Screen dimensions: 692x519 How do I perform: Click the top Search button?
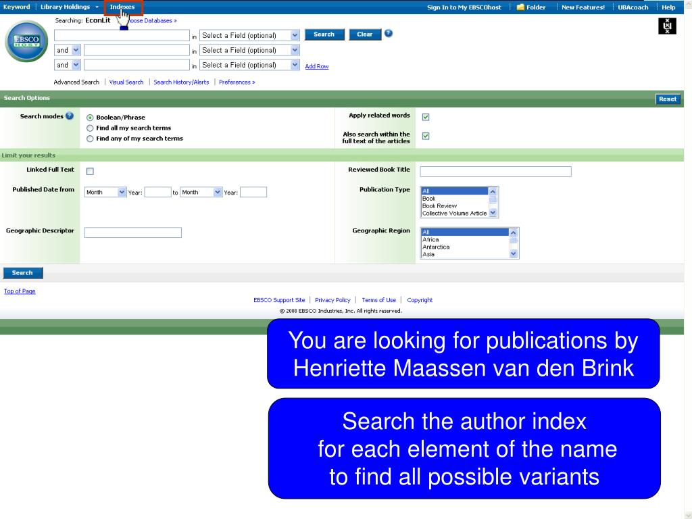point(324,34)
